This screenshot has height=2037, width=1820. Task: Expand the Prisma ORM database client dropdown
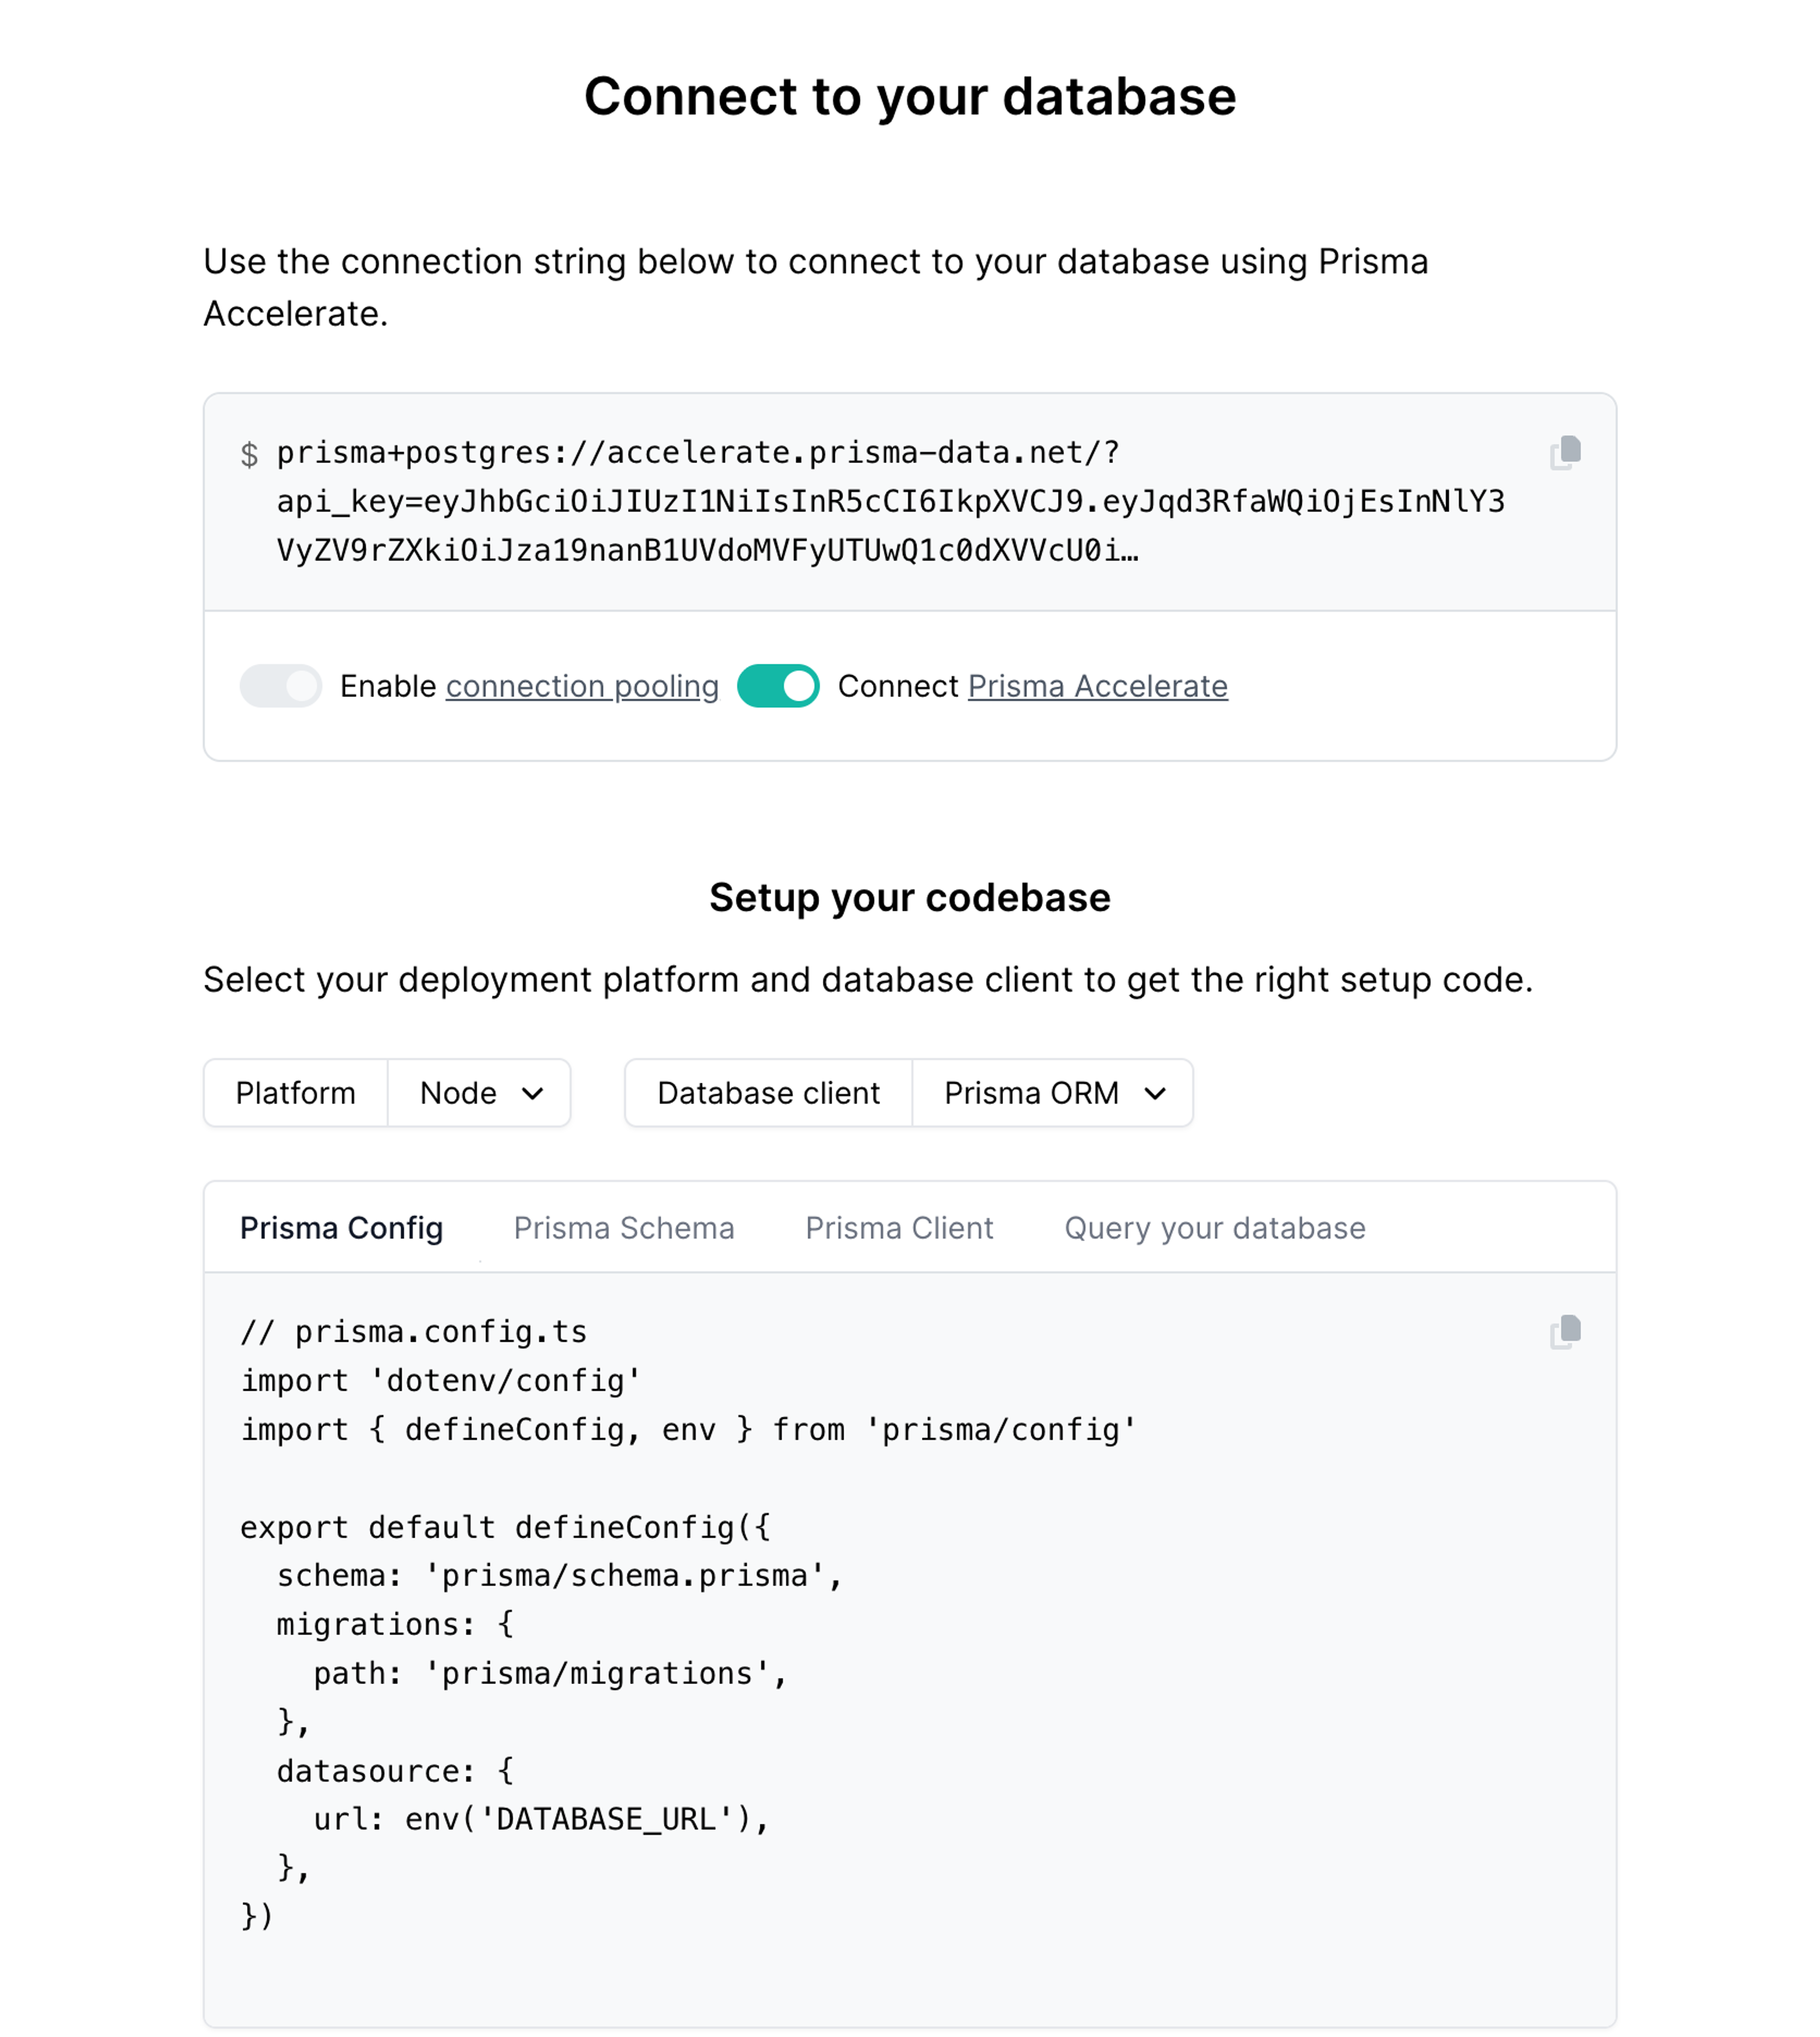[1052, 1093]
